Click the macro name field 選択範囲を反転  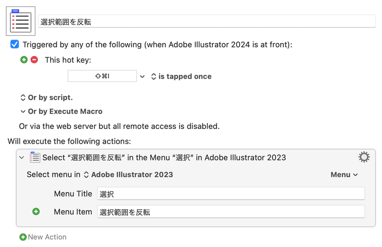(207, 21)
